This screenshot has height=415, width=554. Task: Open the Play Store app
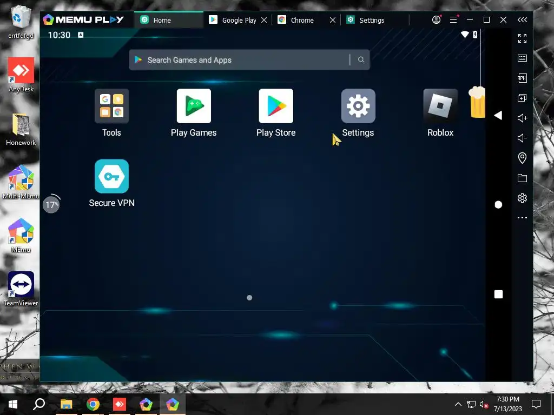click(276, 106)
